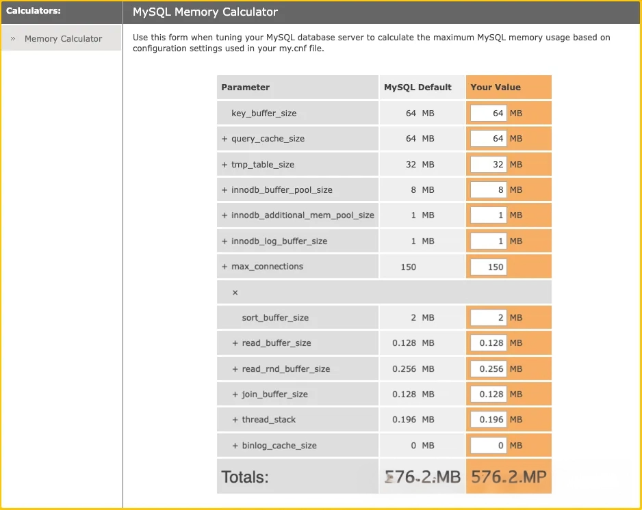Click the Your Value total 576.2 MB
This screenshot has width=642, height=510.
click(508, 477)
